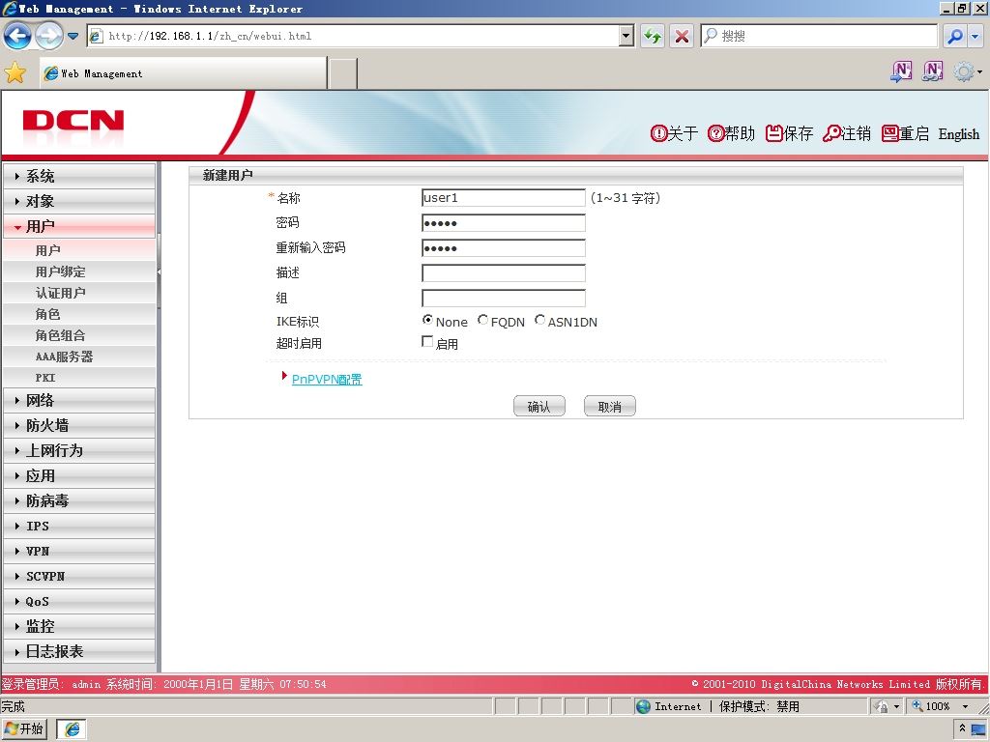
Task: Open the 关于 (About) page
Action: click(674, 133)
